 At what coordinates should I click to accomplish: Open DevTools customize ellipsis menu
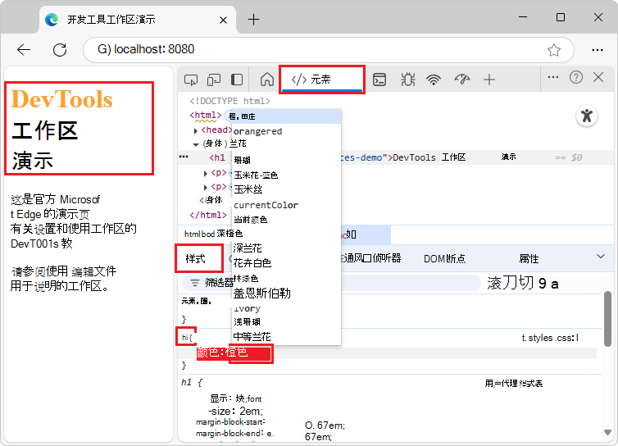553,77
